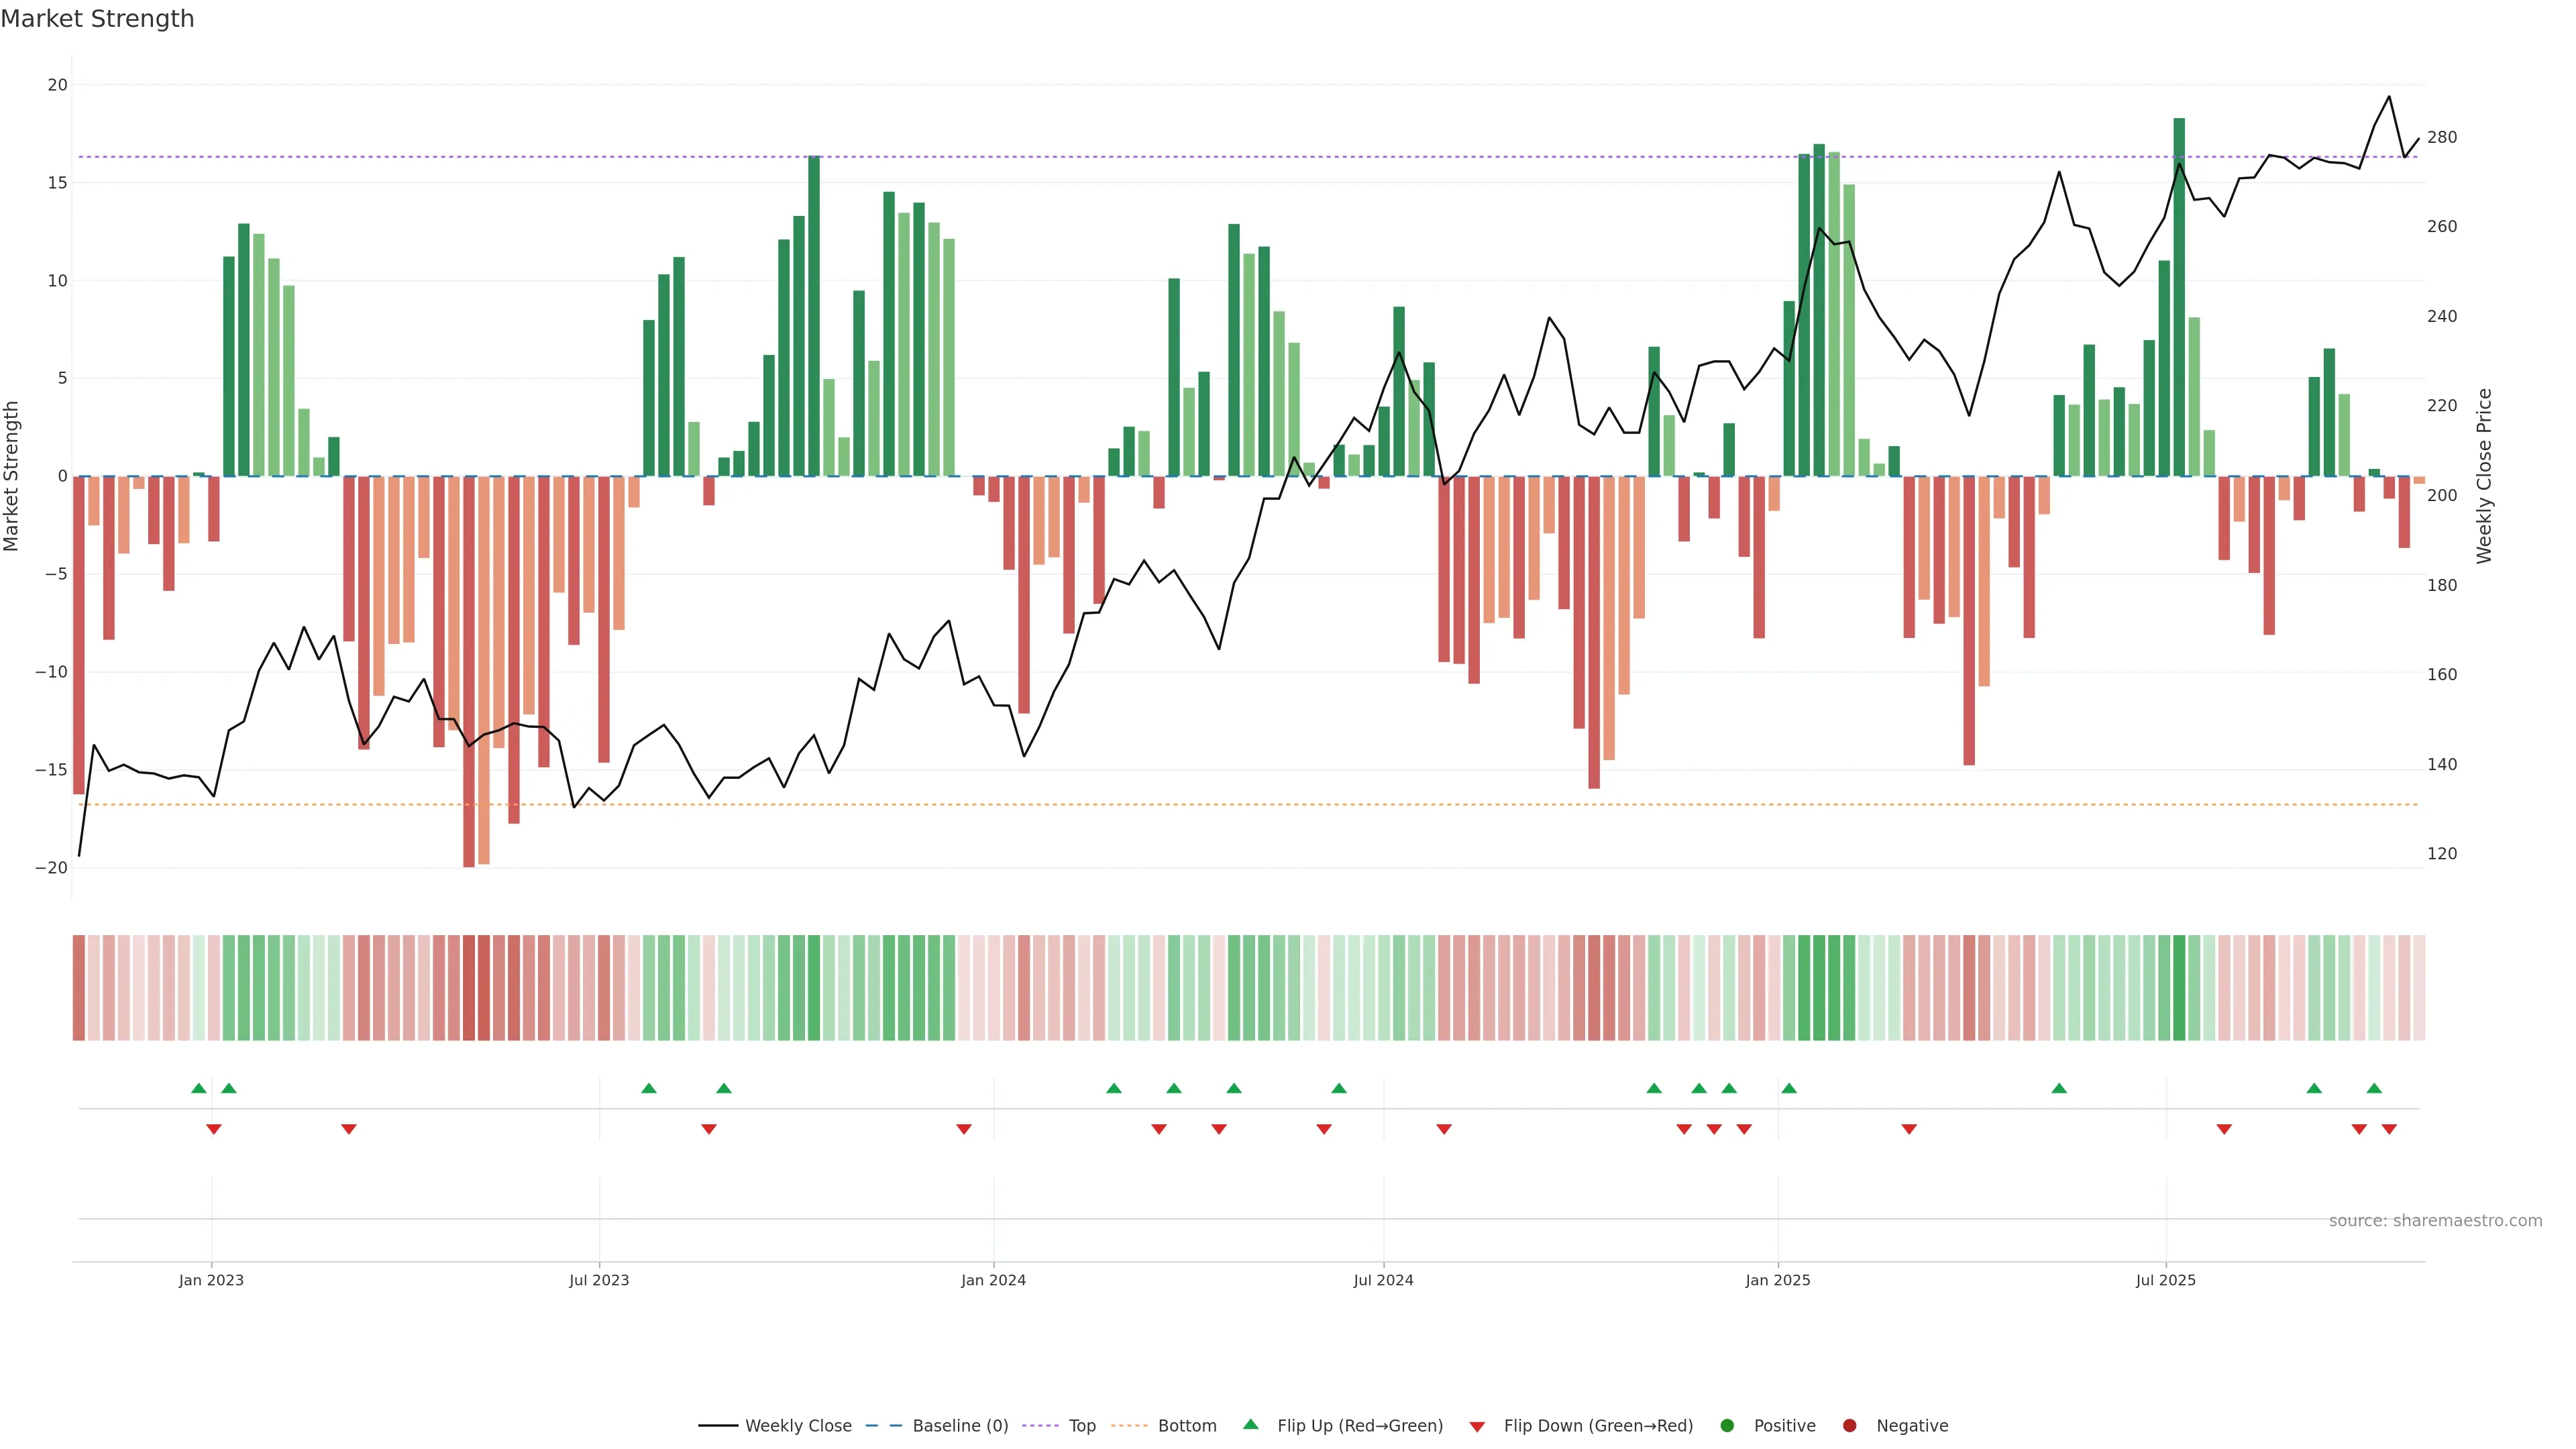Click the green Flip Up legend triangle
The width and height of the screenshot is (2576, 1449).
pos(1250,1424)
